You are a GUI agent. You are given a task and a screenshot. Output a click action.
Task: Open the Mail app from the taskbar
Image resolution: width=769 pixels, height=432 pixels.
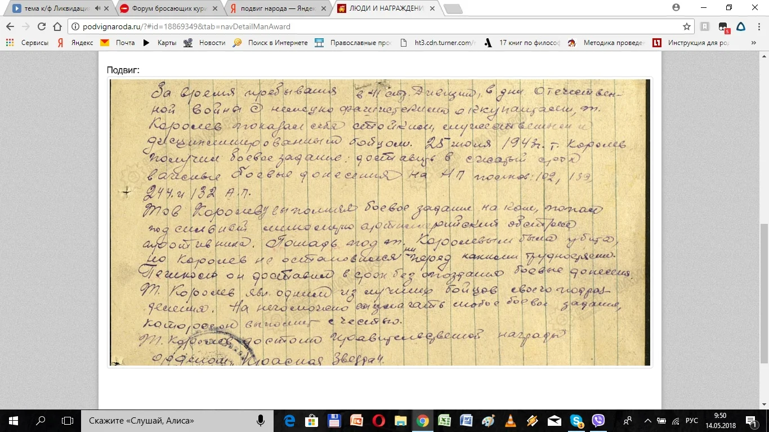click(x=555, y=420)
